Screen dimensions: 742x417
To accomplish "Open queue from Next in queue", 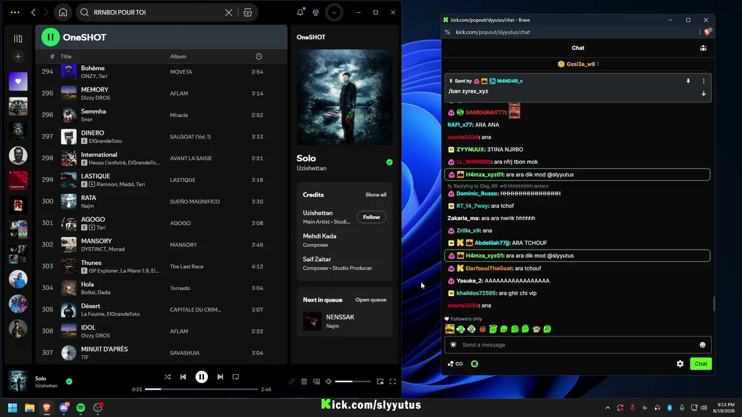I will (x=370, y=300).
